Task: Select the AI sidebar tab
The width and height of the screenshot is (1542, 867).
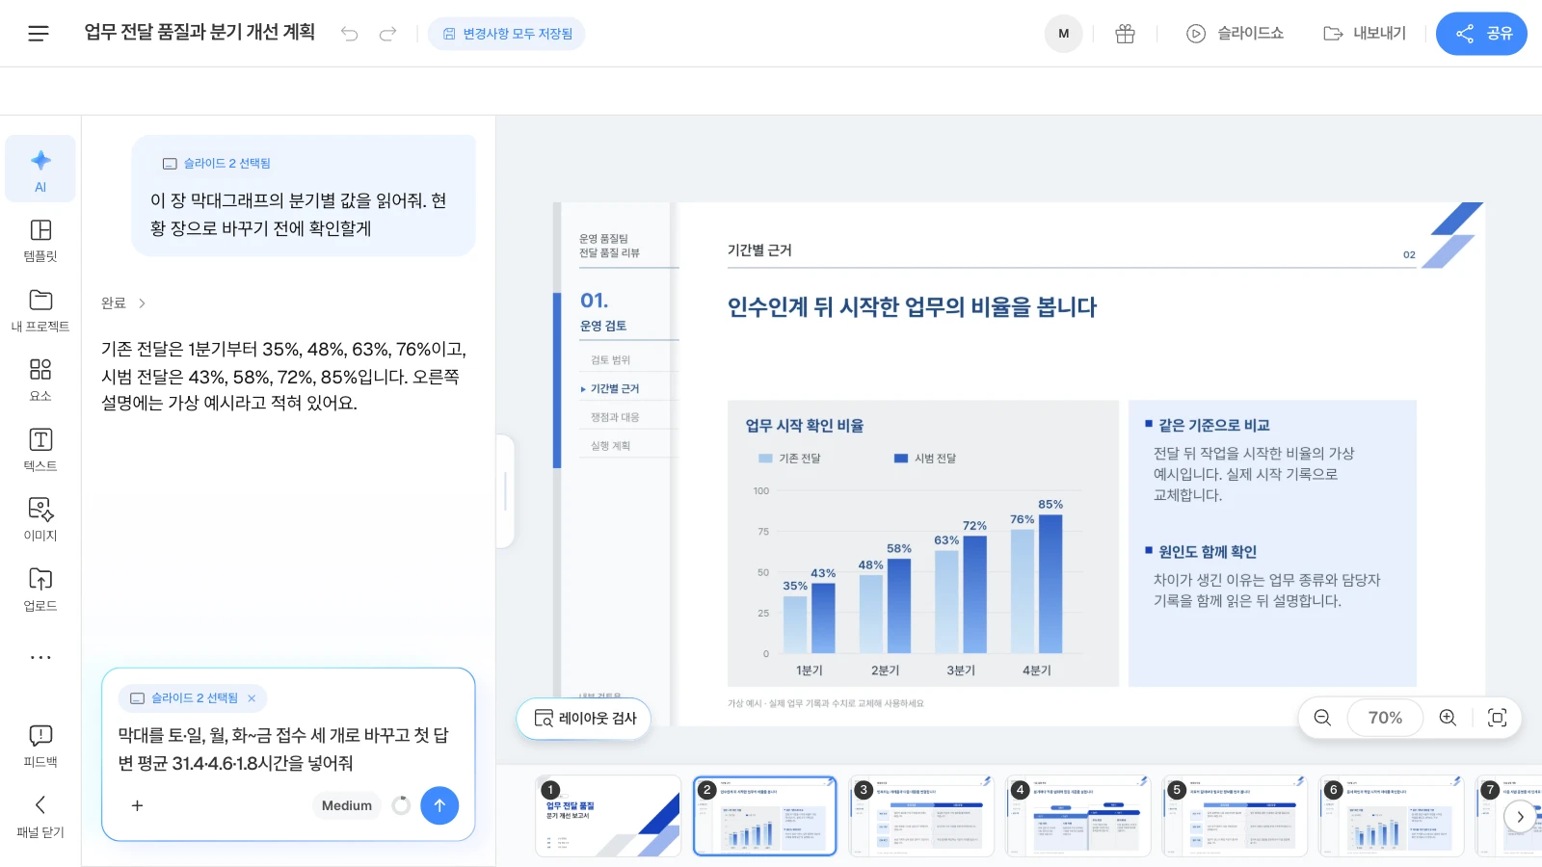Action: coord(40,169)
